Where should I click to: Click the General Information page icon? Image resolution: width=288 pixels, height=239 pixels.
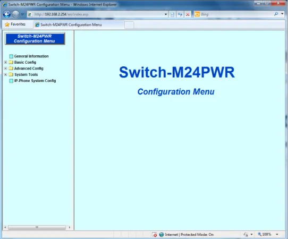tap(11, 56)
